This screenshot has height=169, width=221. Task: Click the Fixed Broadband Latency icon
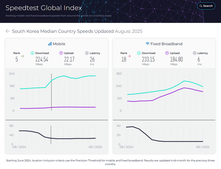point(195,53)
